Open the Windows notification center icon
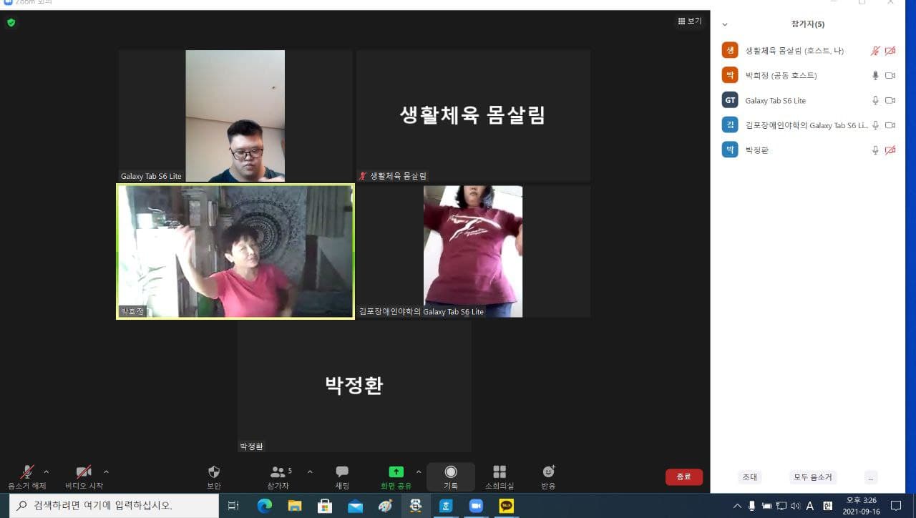The image size is (916, 518). pos(895,506)
